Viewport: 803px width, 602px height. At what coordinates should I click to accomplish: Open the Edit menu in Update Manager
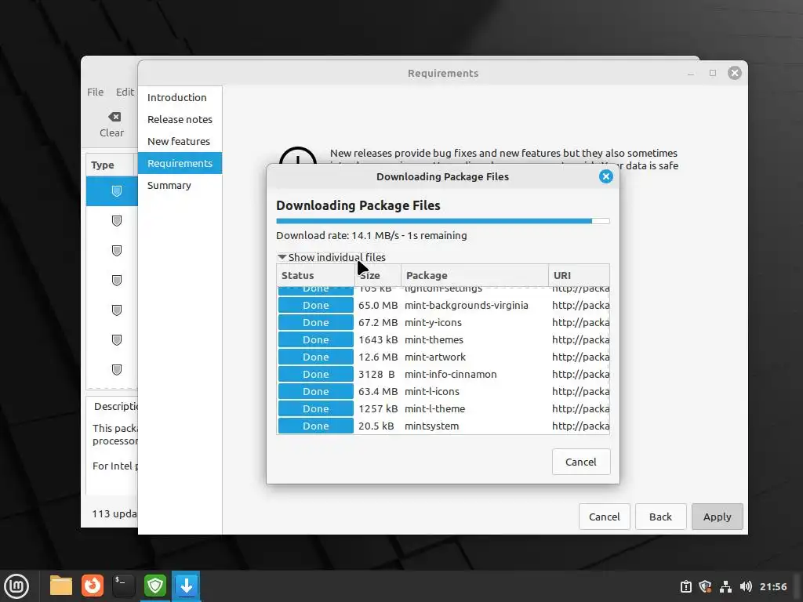tap(125, 92)
